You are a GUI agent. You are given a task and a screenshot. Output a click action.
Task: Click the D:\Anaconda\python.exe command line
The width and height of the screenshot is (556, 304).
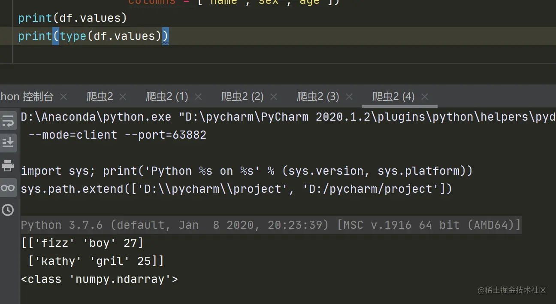point(288,117)
